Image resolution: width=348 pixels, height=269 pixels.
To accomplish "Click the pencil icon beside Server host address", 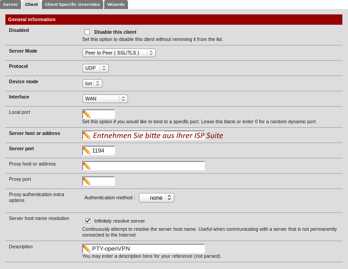I will click(x=87, y=135).
